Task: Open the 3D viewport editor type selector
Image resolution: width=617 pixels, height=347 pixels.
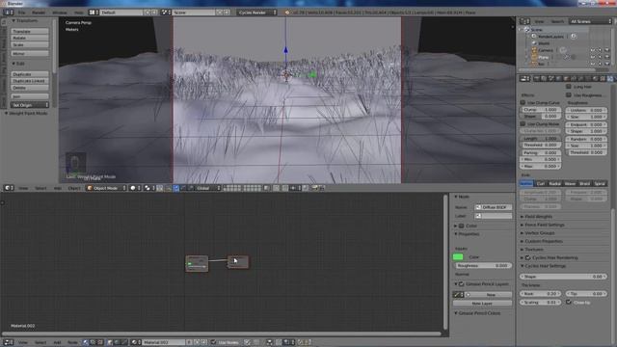Action: (8, 188)
